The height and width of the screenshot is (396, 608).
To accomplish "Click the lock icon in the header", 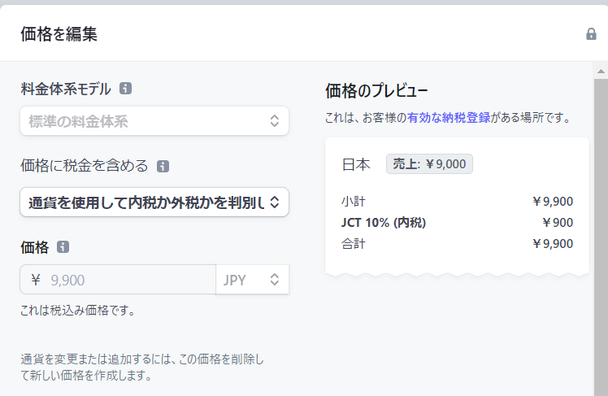I will pos(591,34).
